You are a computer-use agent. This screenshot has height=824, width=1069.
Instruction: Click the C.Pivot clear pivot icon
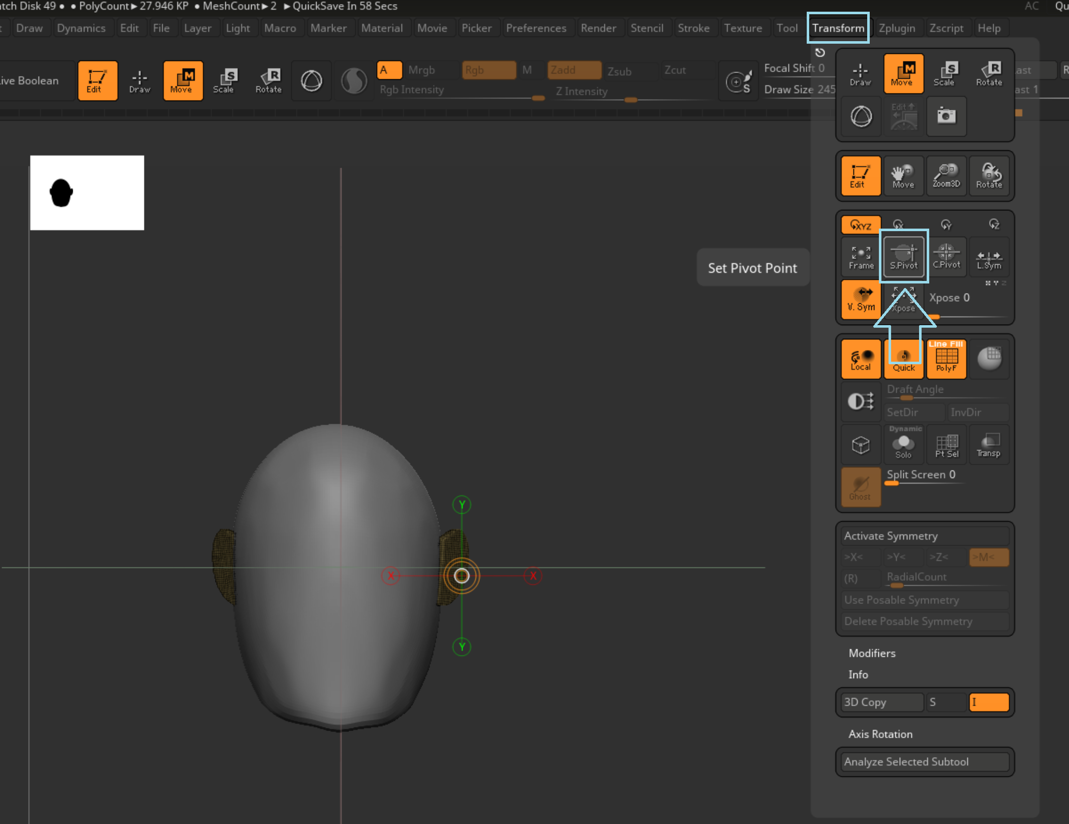coord(946,256)
